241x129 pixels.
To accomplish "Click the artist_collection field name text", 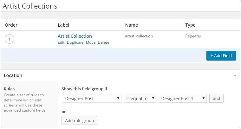I will (139, 36).
